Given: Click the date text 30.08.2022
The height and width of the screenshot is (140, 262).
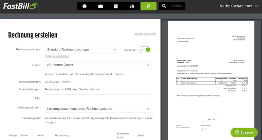Looking at the screenshot, I should [x=52, y=82].
